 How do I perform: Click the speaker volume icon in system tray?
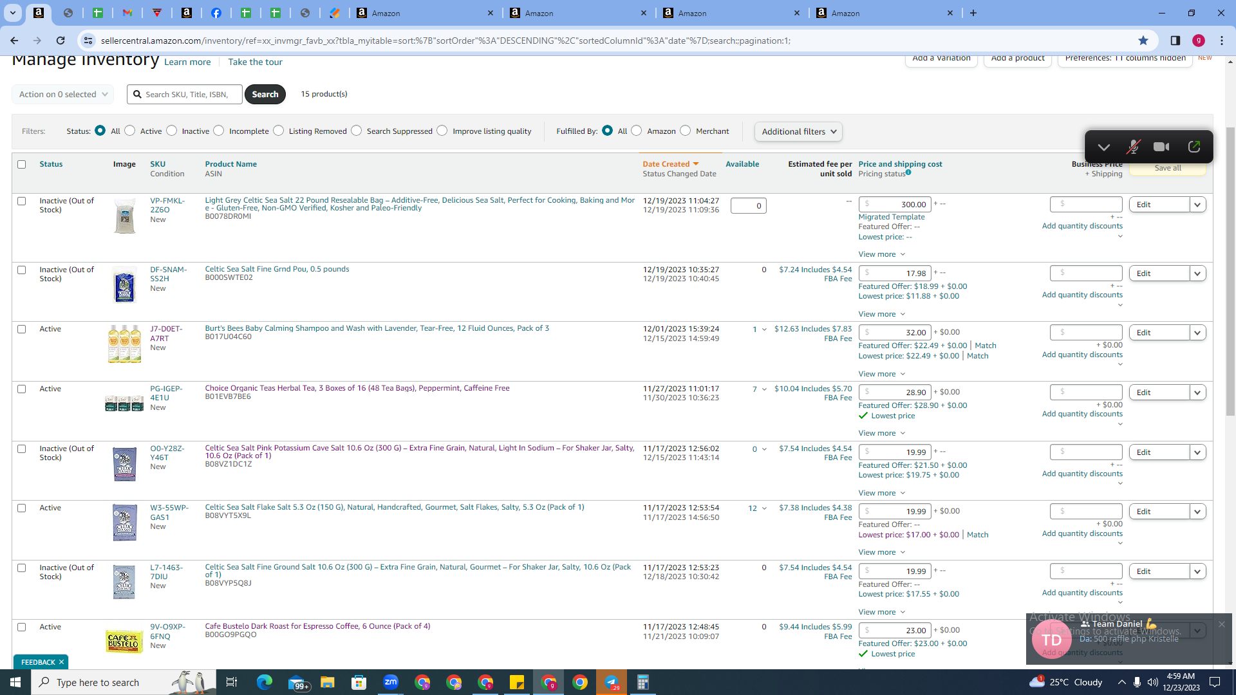click(1152, 682)
